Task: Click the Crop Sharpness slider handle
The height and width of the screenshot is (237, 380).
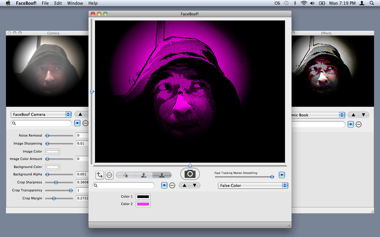Action: pos(56,182)
